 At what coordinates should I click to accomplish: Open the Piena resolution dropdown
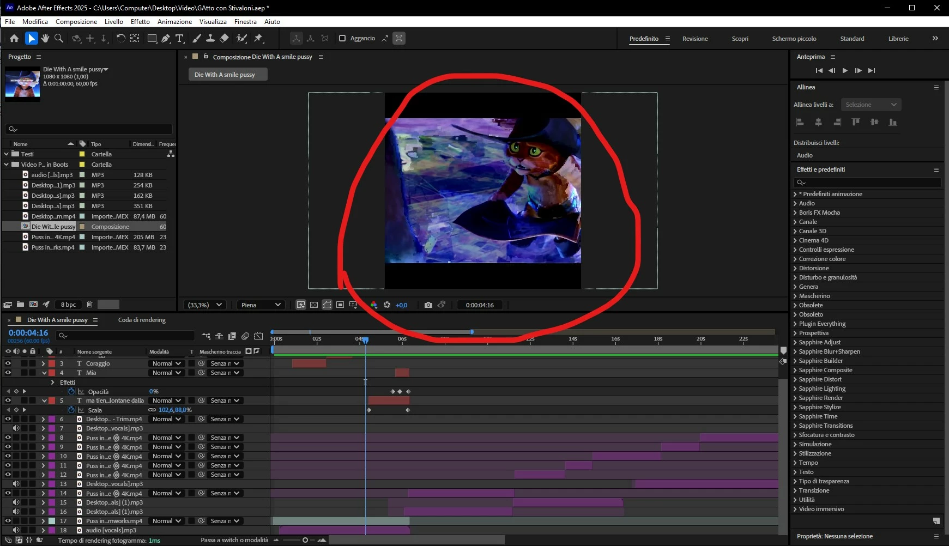click(x=261, y=305)
